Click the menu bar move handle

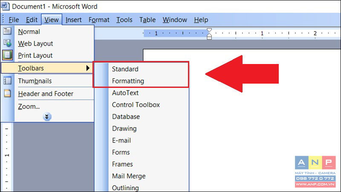click(x=3, y=19)
